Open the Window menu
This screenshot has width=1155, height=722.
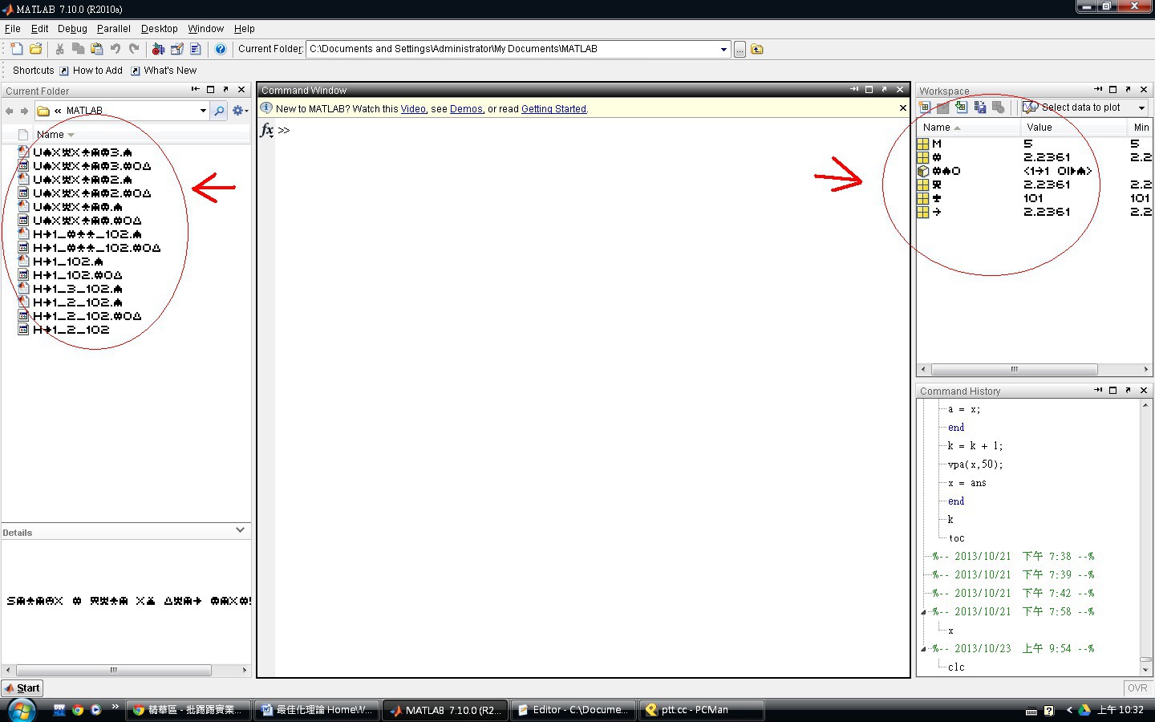pyautogui.click(x=206, y=29)
